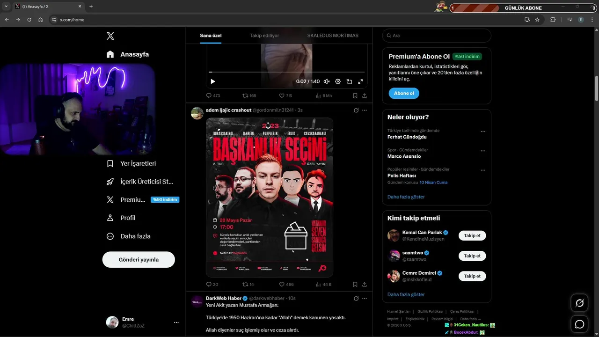Open options for Marco Asensio trend
The image size is (599, 337).
(x=483, y=151)
